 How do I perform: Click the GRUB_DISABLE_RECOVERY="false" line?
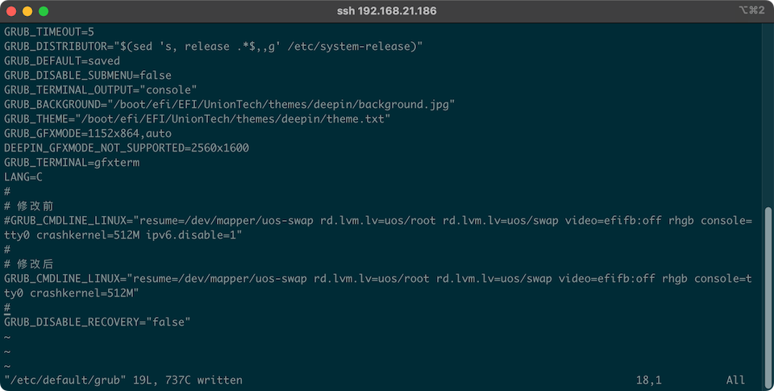[x=98, y=322]
